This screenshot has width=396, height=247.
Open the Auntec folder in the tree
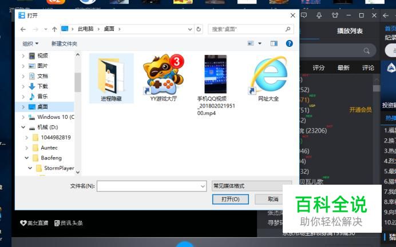(x=49, y=148)
